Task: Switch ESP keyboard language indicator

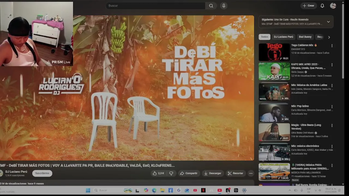Action: click(309, 190)
